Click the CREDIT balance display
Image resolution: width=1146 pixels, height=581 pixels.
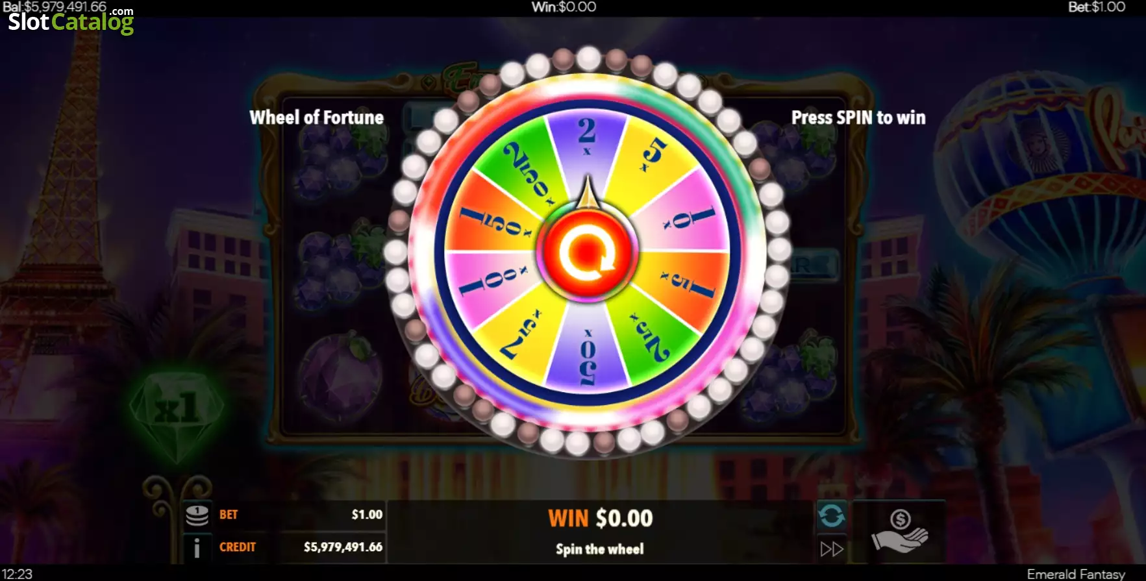(301, 547)
